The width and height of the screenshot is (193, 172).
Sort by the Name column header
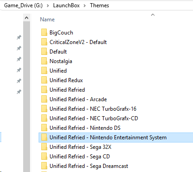point(47,20)
